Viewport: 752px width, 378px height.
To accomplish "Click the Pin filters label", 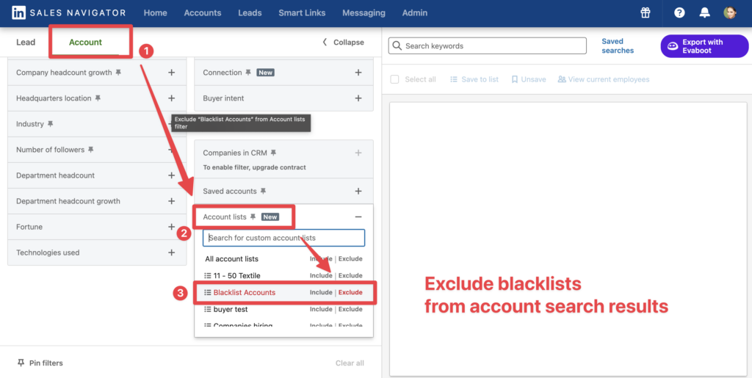I will coord(46,363).
